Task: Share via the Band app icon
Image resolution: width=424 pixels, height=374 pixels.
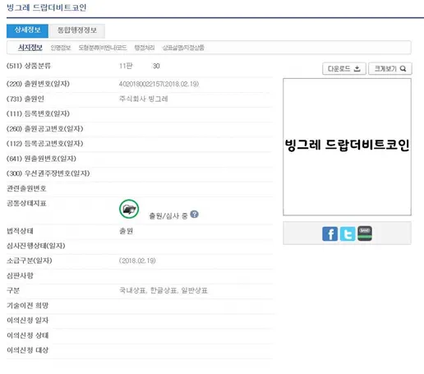Action: coord(365,233)
